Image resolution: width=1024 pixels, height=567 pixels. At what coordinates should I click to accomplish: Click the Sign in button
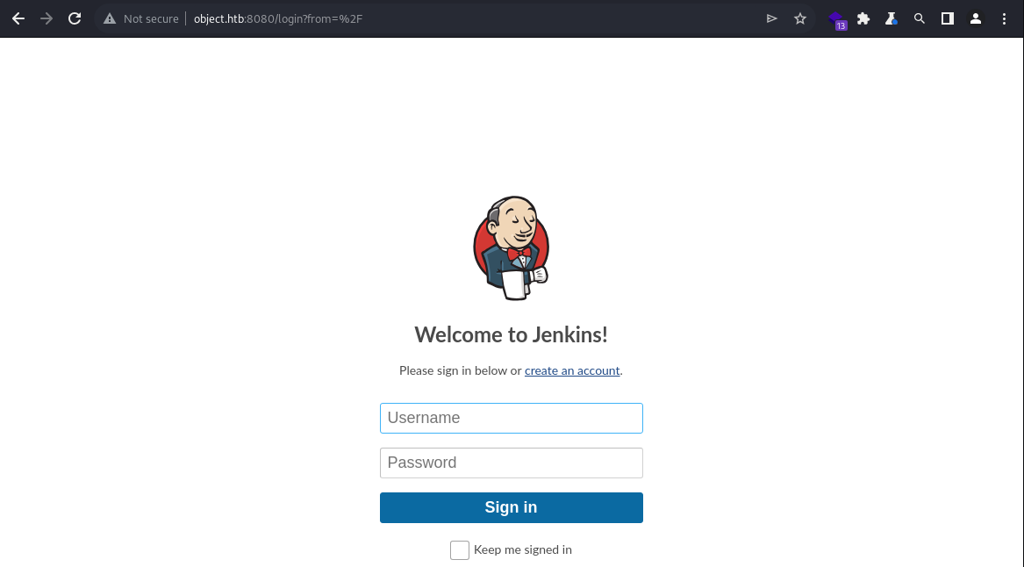click(512, 507)
